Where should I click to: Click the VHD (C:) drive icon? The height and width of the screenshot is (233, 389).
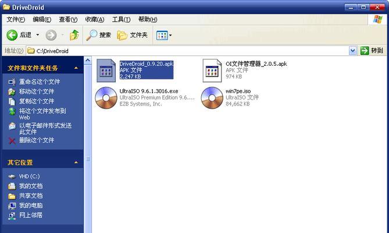coord(12,176)
